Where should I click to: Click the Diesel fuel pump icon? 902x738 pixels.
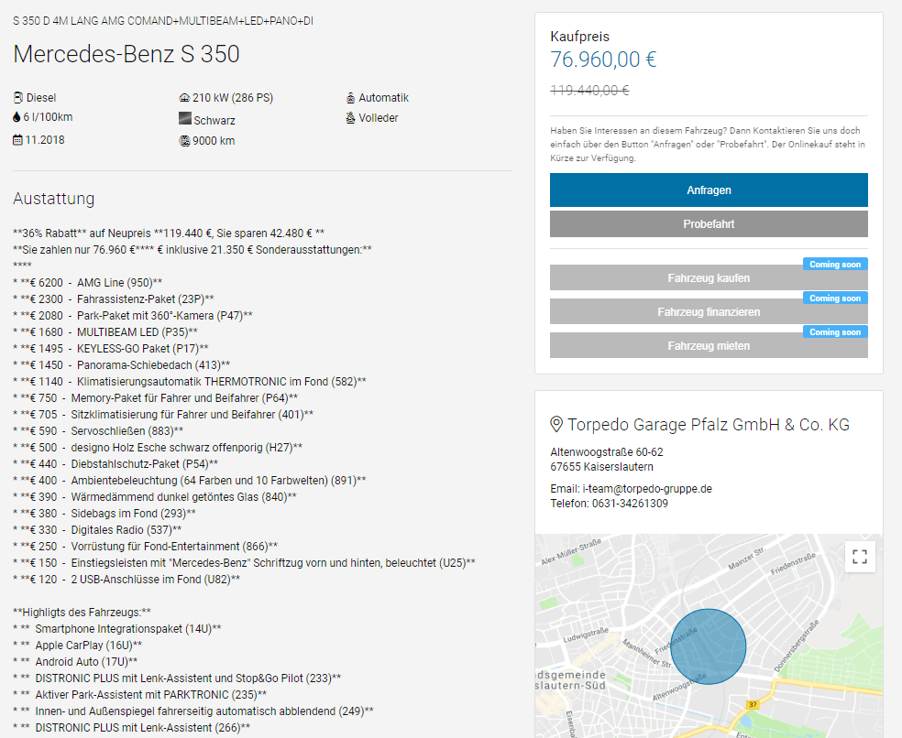click(17, 98)
